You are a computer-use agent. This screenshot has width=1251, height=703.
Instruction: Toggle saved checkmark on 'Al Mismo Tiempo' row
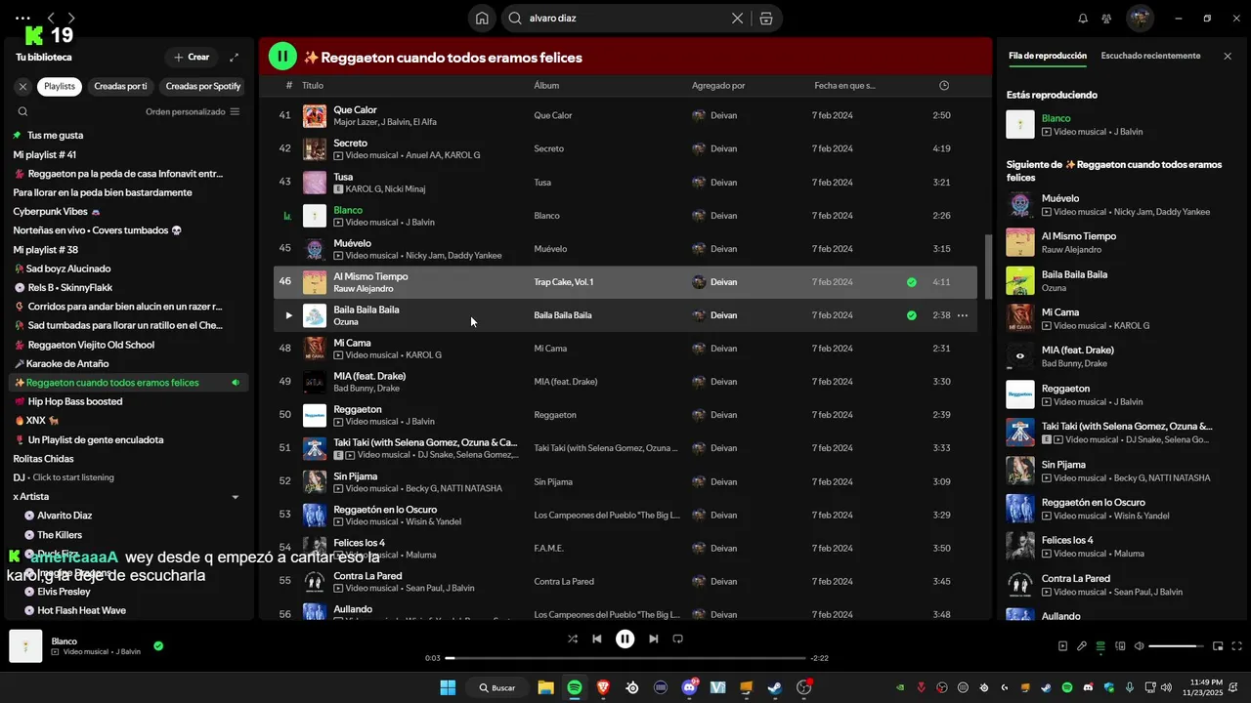(912, 282)
